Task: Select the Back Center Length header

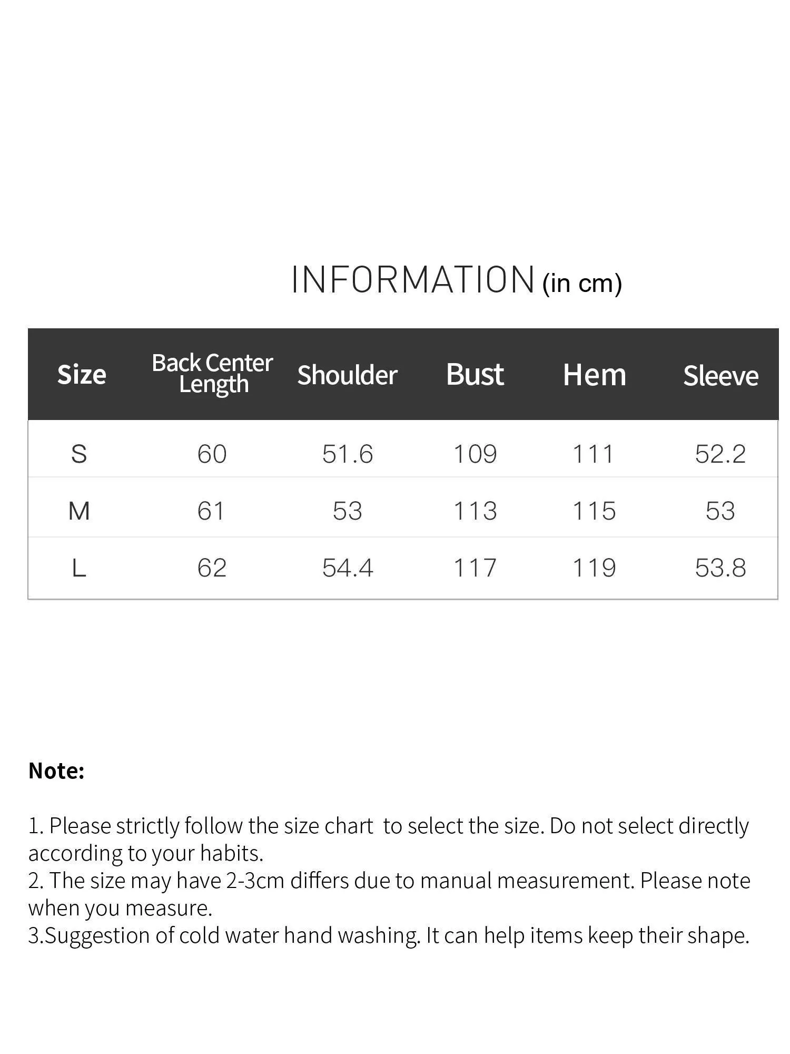Action: (x=212, y=373)
